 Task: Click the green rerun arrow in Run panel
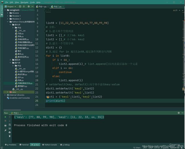coord(5,117)
